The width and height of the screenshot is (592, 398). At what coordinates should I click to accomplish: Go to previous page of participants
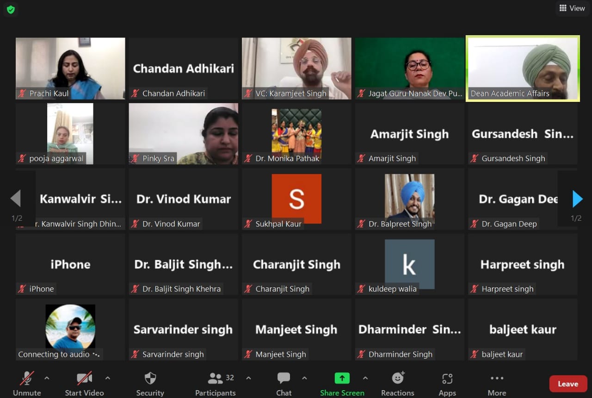pyautogui.click(x=16, y=199)
